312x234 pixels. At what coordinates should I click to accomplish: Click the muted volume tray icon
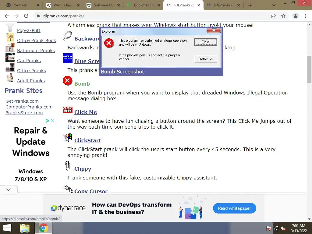click(x=283, y=228)
